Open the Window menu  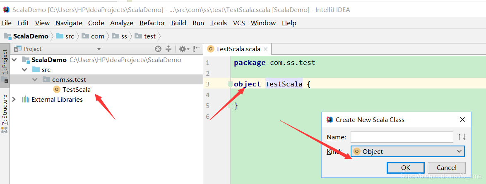(x=263, y=23)
